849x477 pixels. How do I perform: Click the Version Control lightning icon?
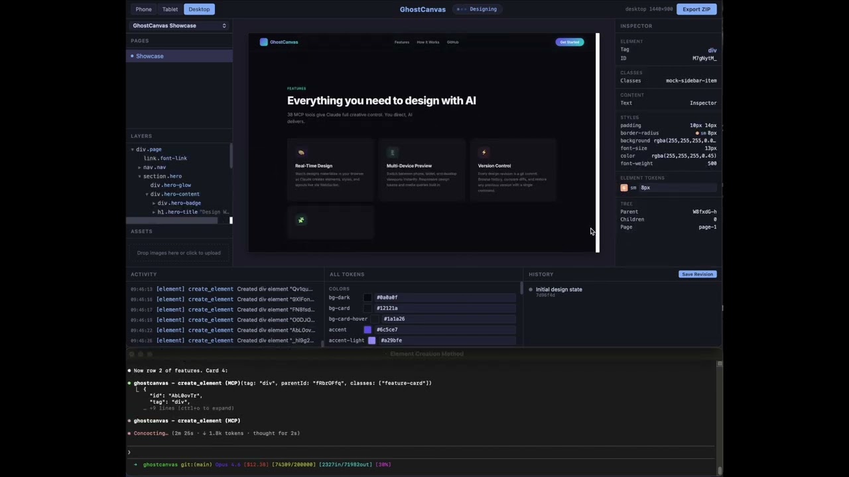(484, 152)
